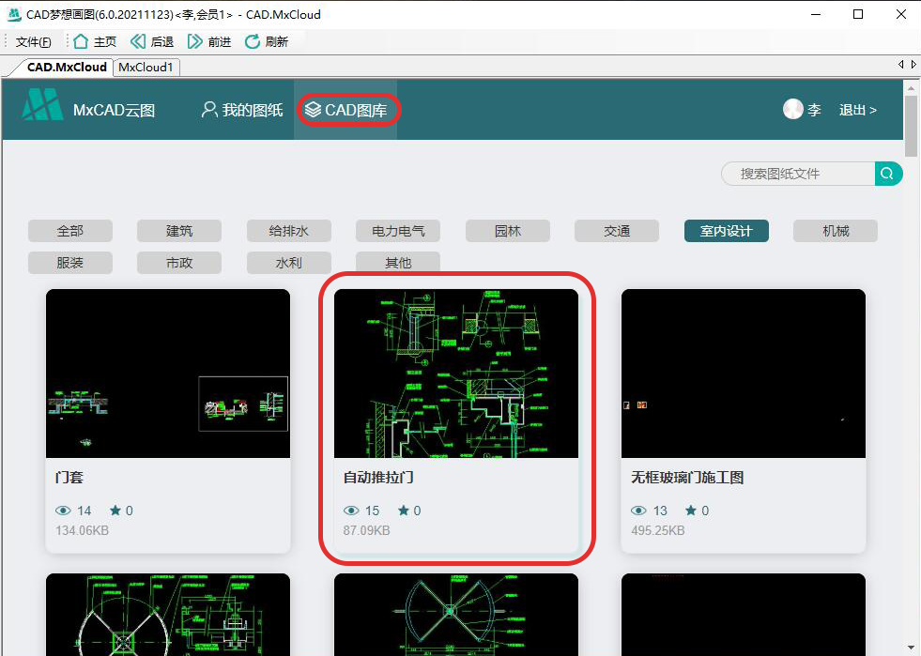Star the 自动推拉门 drawing
Image resolution: width=921 pixels, height=656 pixels.
click(404, 511)
